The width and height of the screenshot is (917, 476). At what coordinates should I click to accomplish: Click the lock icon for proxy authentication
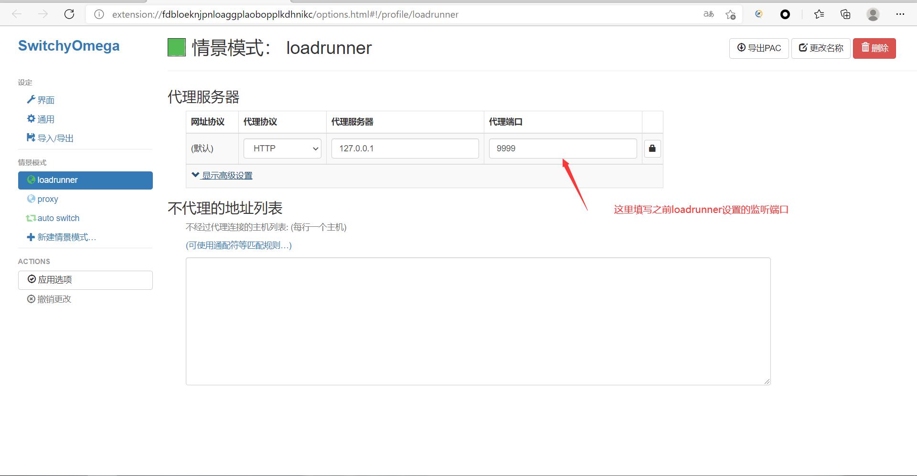coord(652,148)
